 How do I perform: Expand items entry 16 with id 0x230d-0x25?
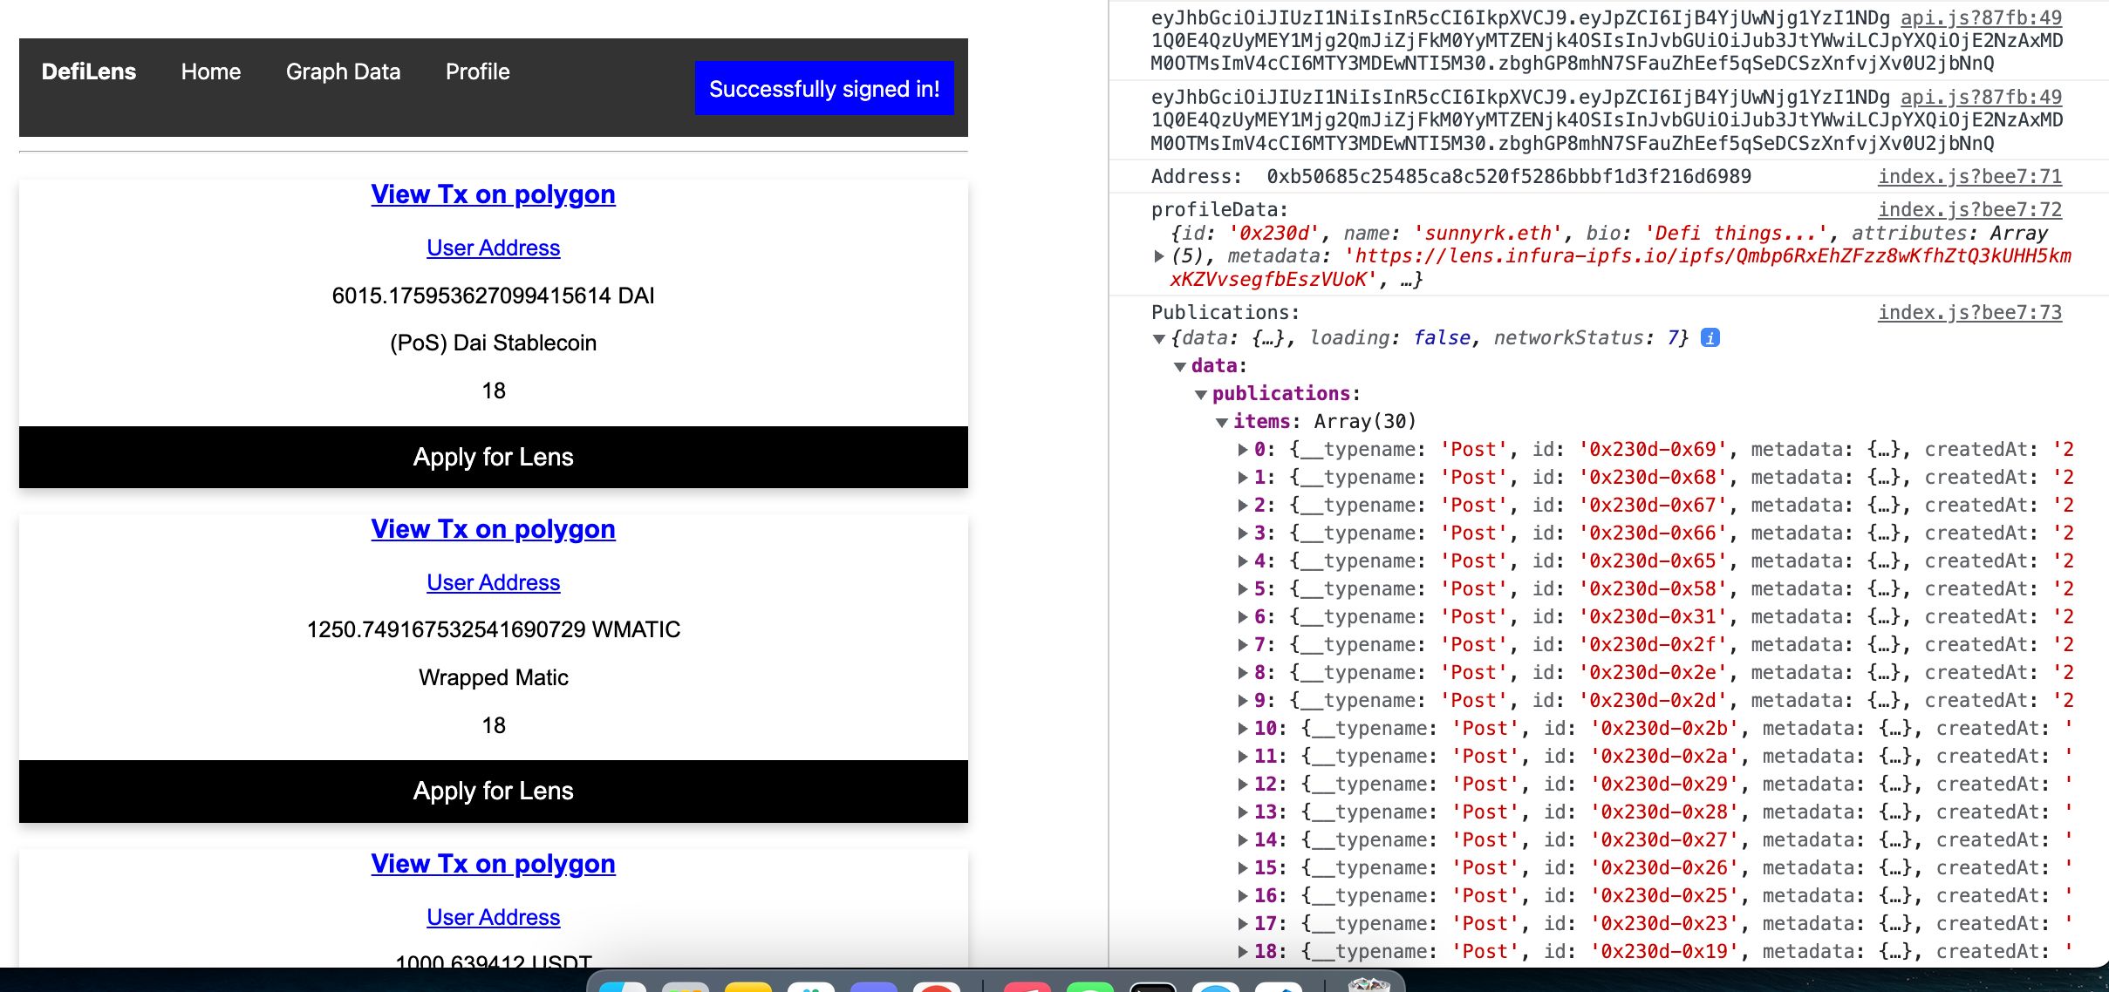(x=1243, y=896)
